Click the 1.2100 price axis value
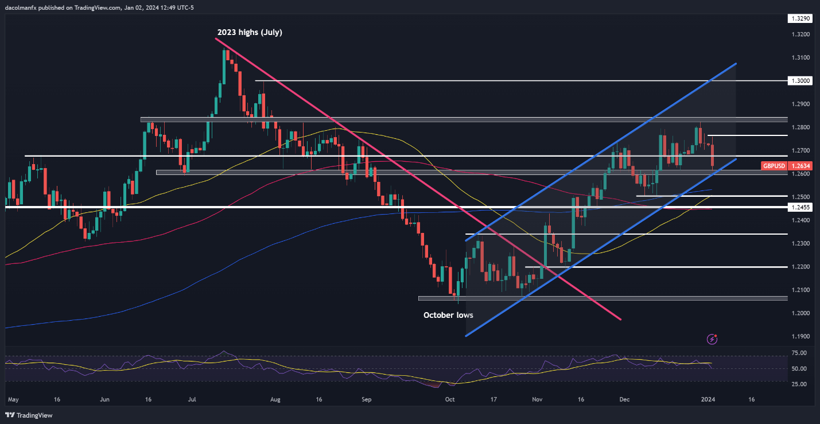 (800, 290)
